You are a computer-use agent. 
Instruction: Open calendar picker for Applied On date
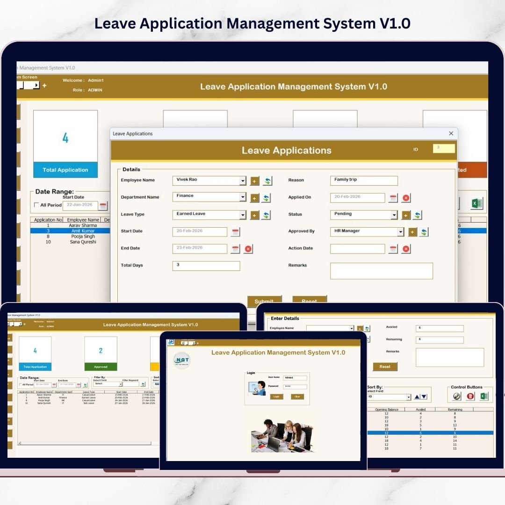tap(393, 198)
